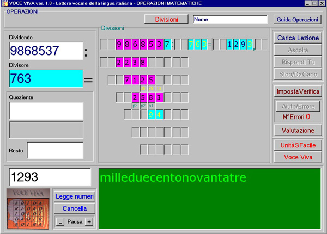Maximize the Voce Viva window

[x=314, y=3]
